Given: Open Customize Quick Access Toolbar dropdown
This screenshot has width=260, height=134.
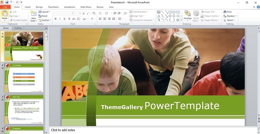Looking at the screenshot, I should (21, 2).
